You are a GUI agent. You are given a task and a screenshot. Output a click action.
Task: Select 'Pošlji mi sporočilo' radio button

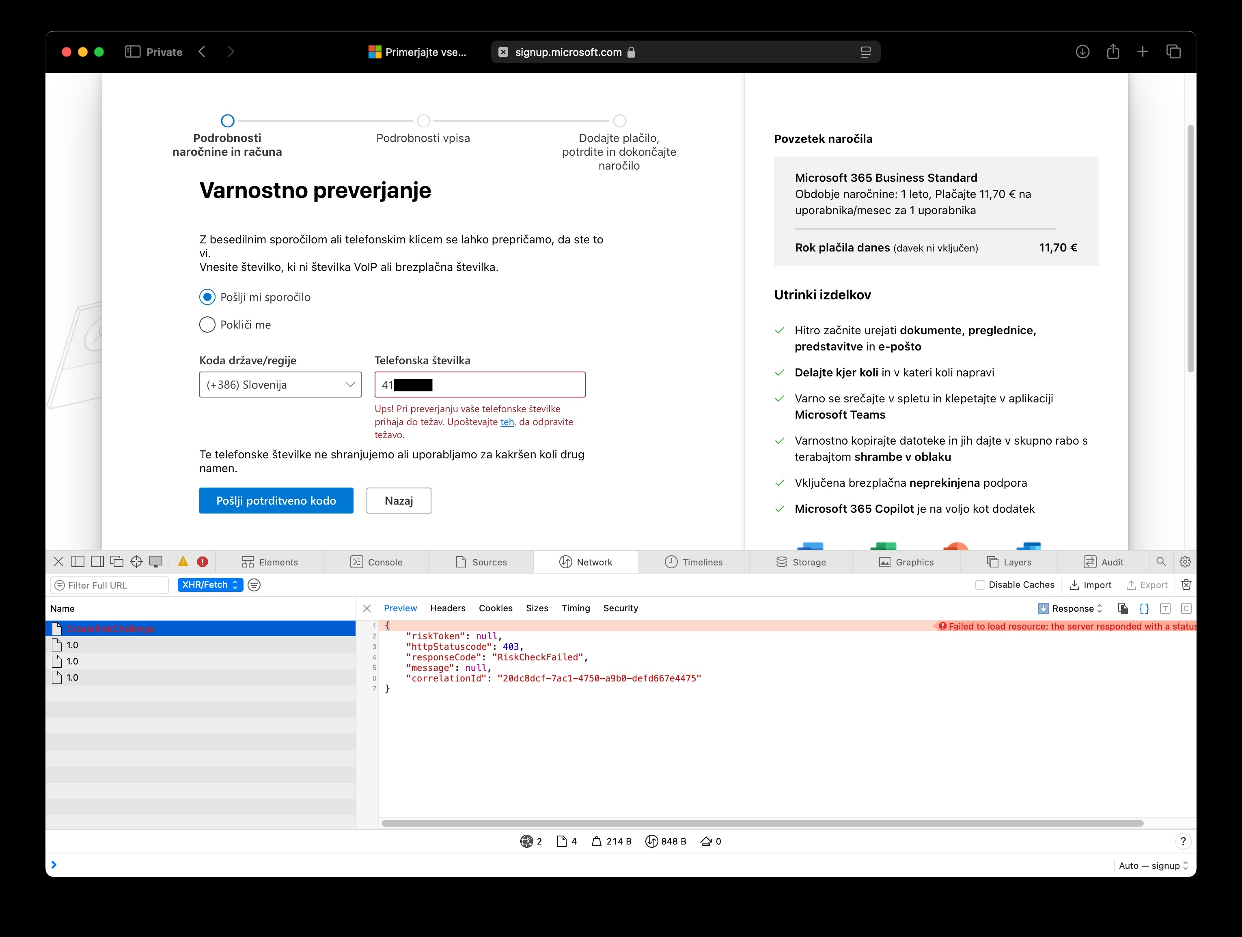pos(207,297)
